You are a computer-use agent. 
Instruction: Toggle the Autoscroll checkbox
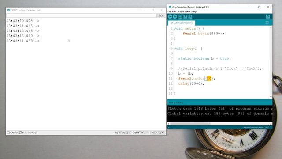(8, 132)
